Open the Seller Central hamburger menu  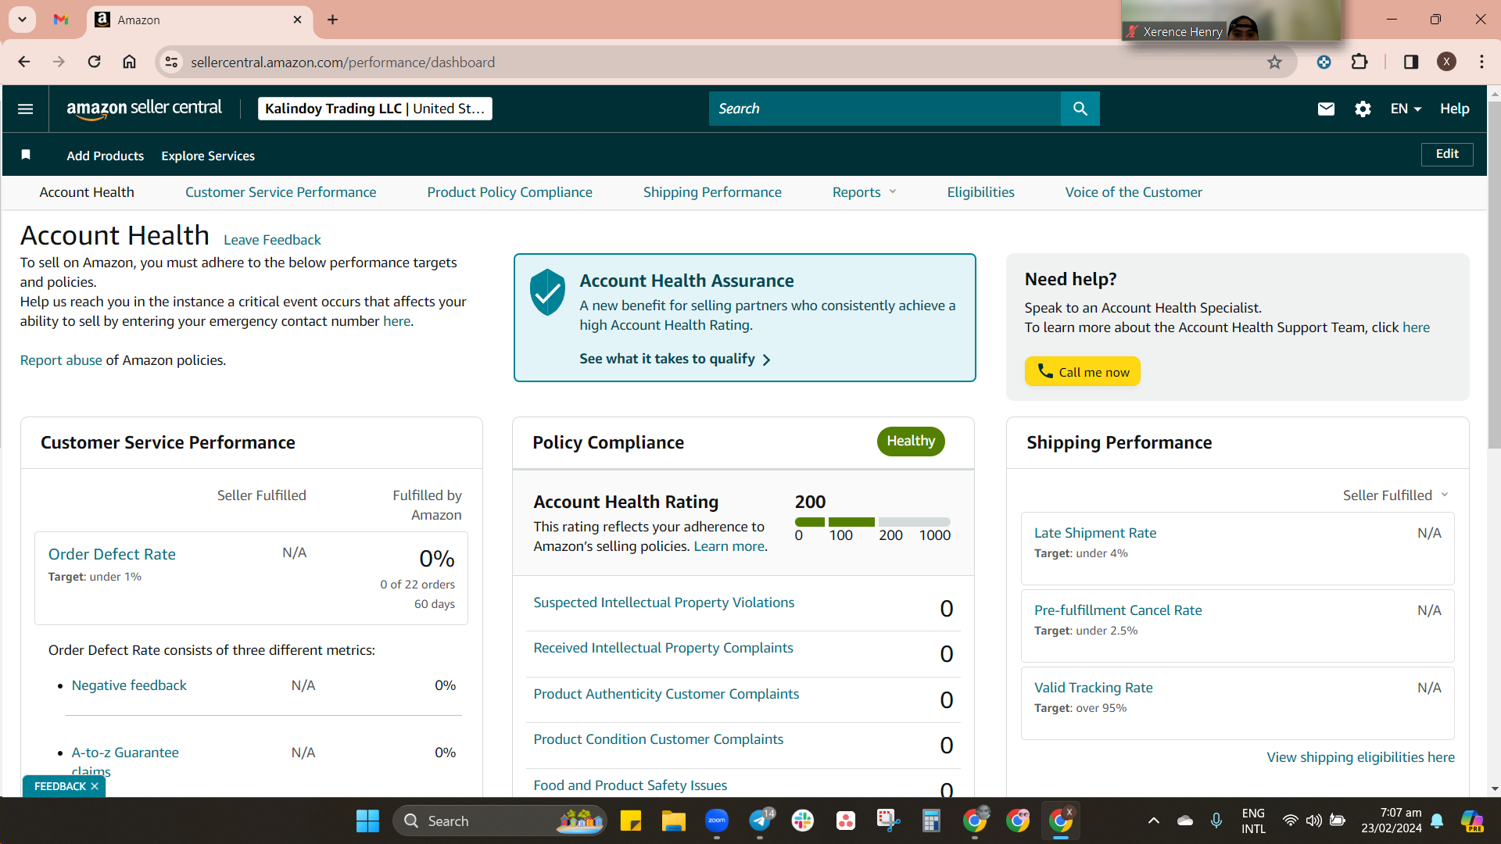tap(25, 109)
